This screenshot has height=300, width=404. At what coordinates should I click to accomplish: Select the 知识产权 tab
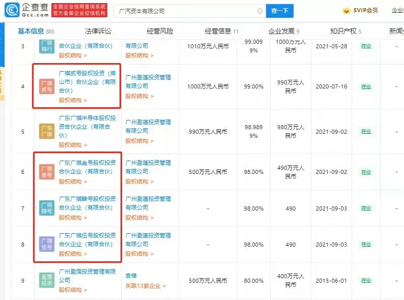[x=343, y=32]
